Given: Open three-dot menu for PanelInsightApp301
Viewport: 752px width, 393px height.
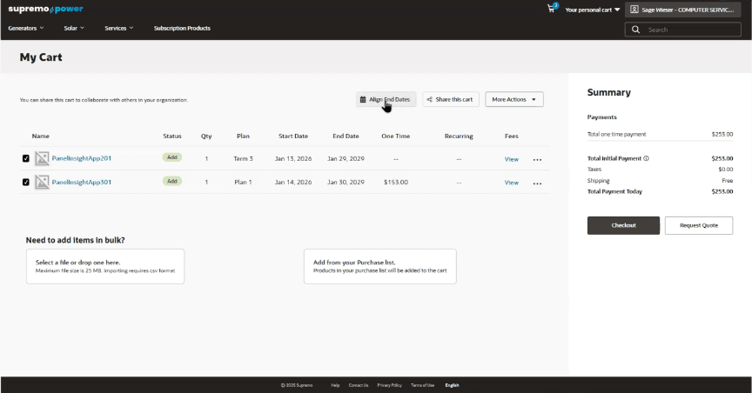Looking at the screenshot, I should coord(537,183).
